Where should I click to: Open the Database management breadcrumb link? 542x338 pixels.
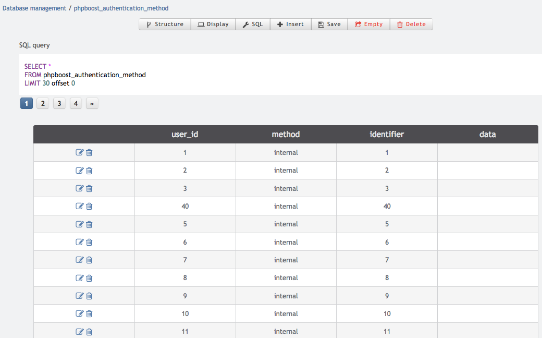(34, 8)
